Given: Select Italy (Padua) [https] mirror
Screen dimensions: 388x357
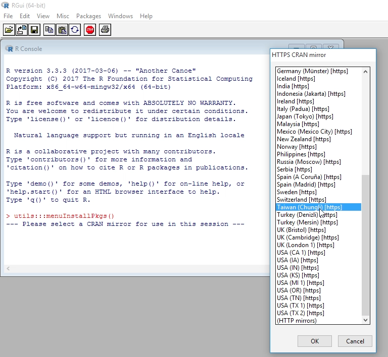Looking at the screenshot, I should pyautogui.click(x=318, y=109).
